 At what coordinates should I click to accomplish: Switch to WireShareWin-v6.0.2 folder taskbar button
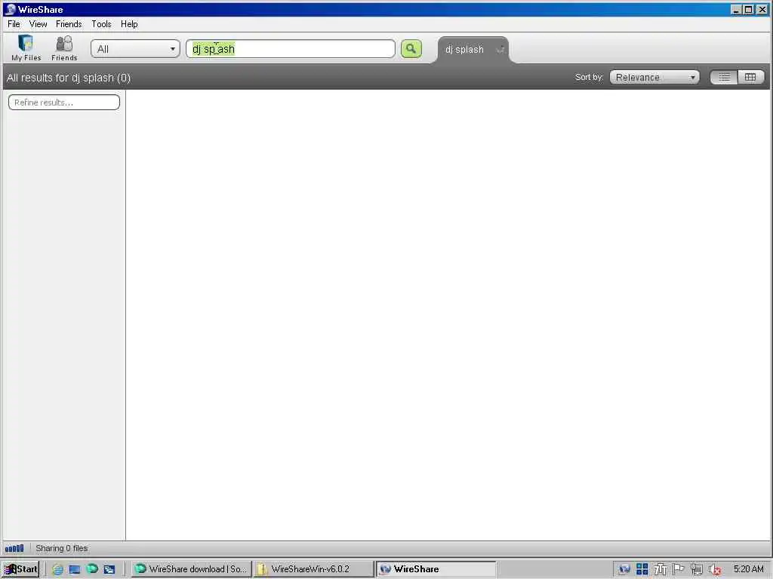point(313,569)
